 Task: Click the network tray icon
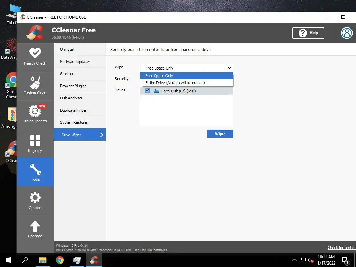coord(303,260)
